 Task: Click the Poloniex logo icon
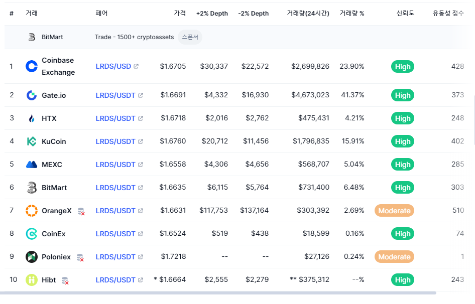32,257
